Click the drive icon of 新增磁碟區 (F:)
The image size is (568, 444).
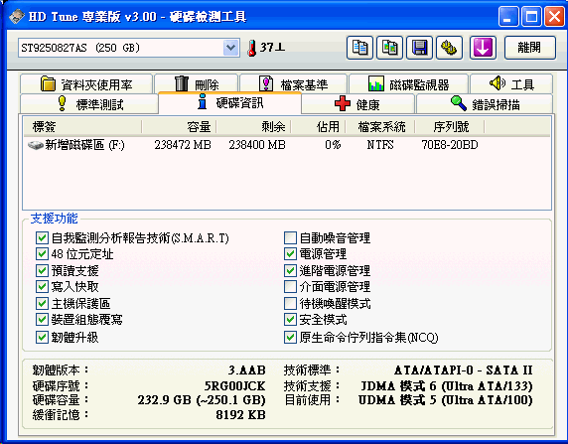coord(35,145)
